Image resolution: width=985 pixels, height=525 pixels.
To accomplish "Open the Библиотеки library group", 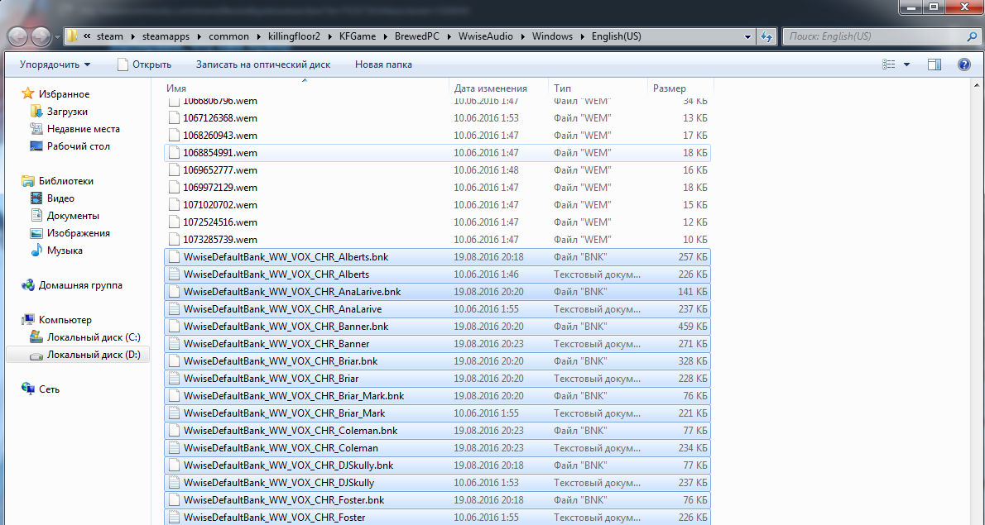I will 57,180.
